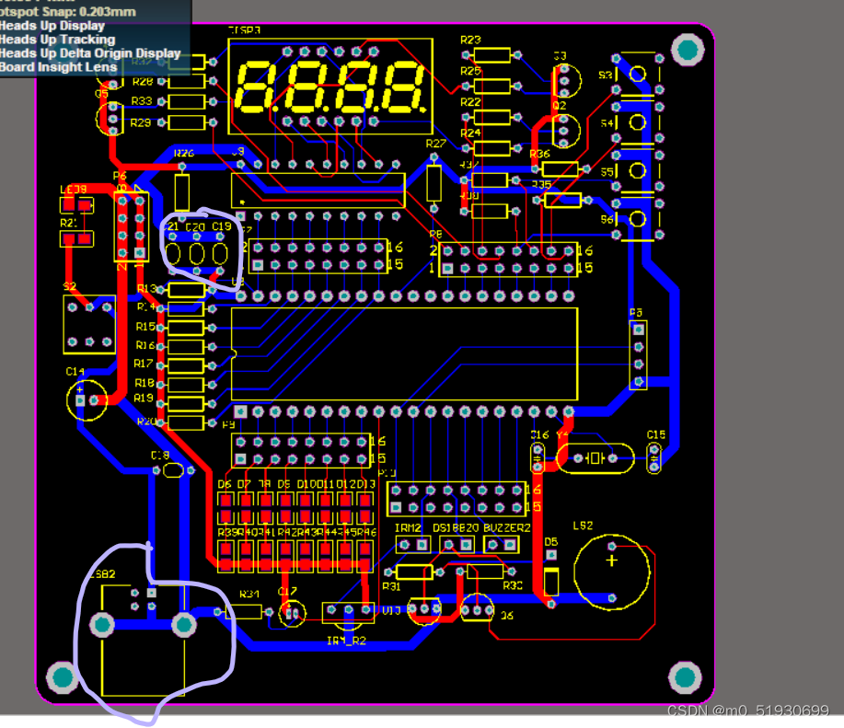844x728 pixels.
Task: Select resistor R19 footprint
Action: coord(186,403)
